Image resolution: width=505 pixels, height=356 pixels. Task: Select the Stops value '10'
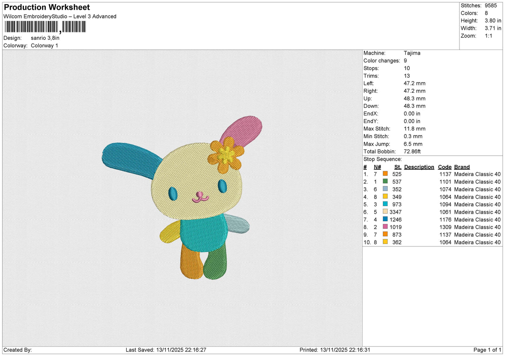coord(407,68)
